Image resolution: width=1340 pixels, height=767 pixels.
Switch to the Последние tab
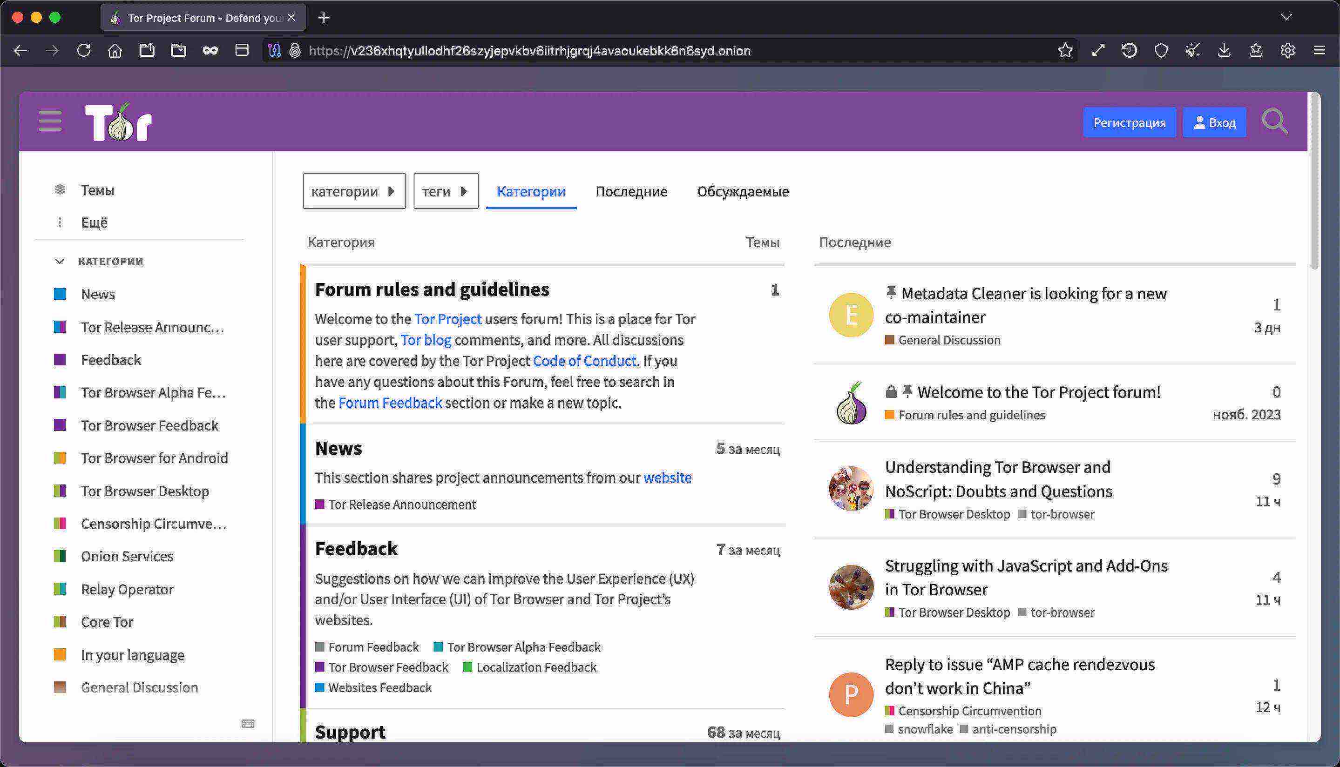tap(631, 191)
